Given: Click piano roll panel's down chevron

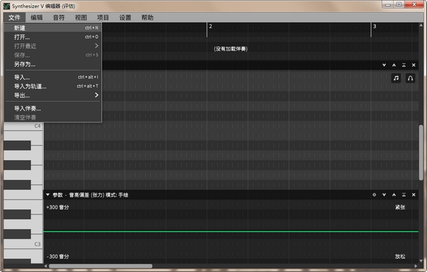Looking at the screenshot, I should coord(384,65).
